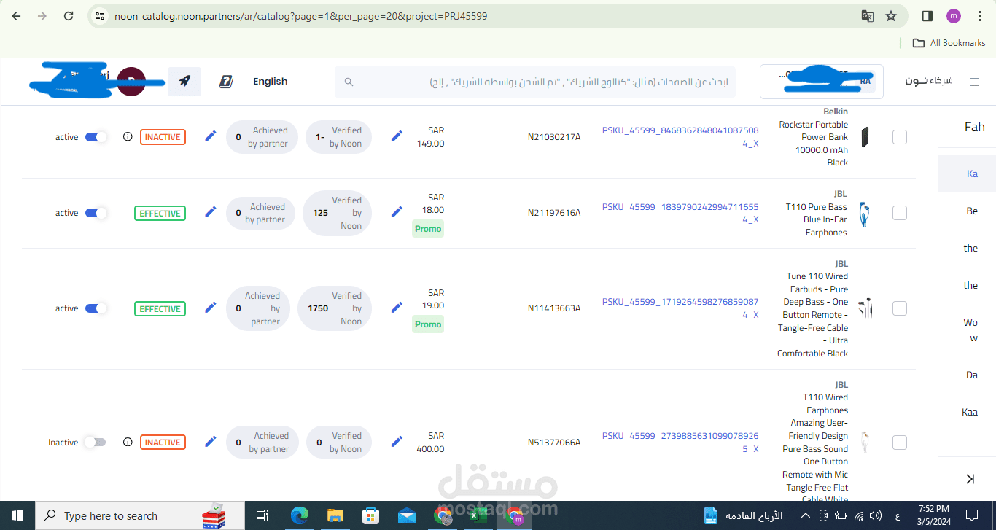Click the browser address bar URL
Image resolution: width=996 pixels, height=530 pixels.
[x=301, y=16]
